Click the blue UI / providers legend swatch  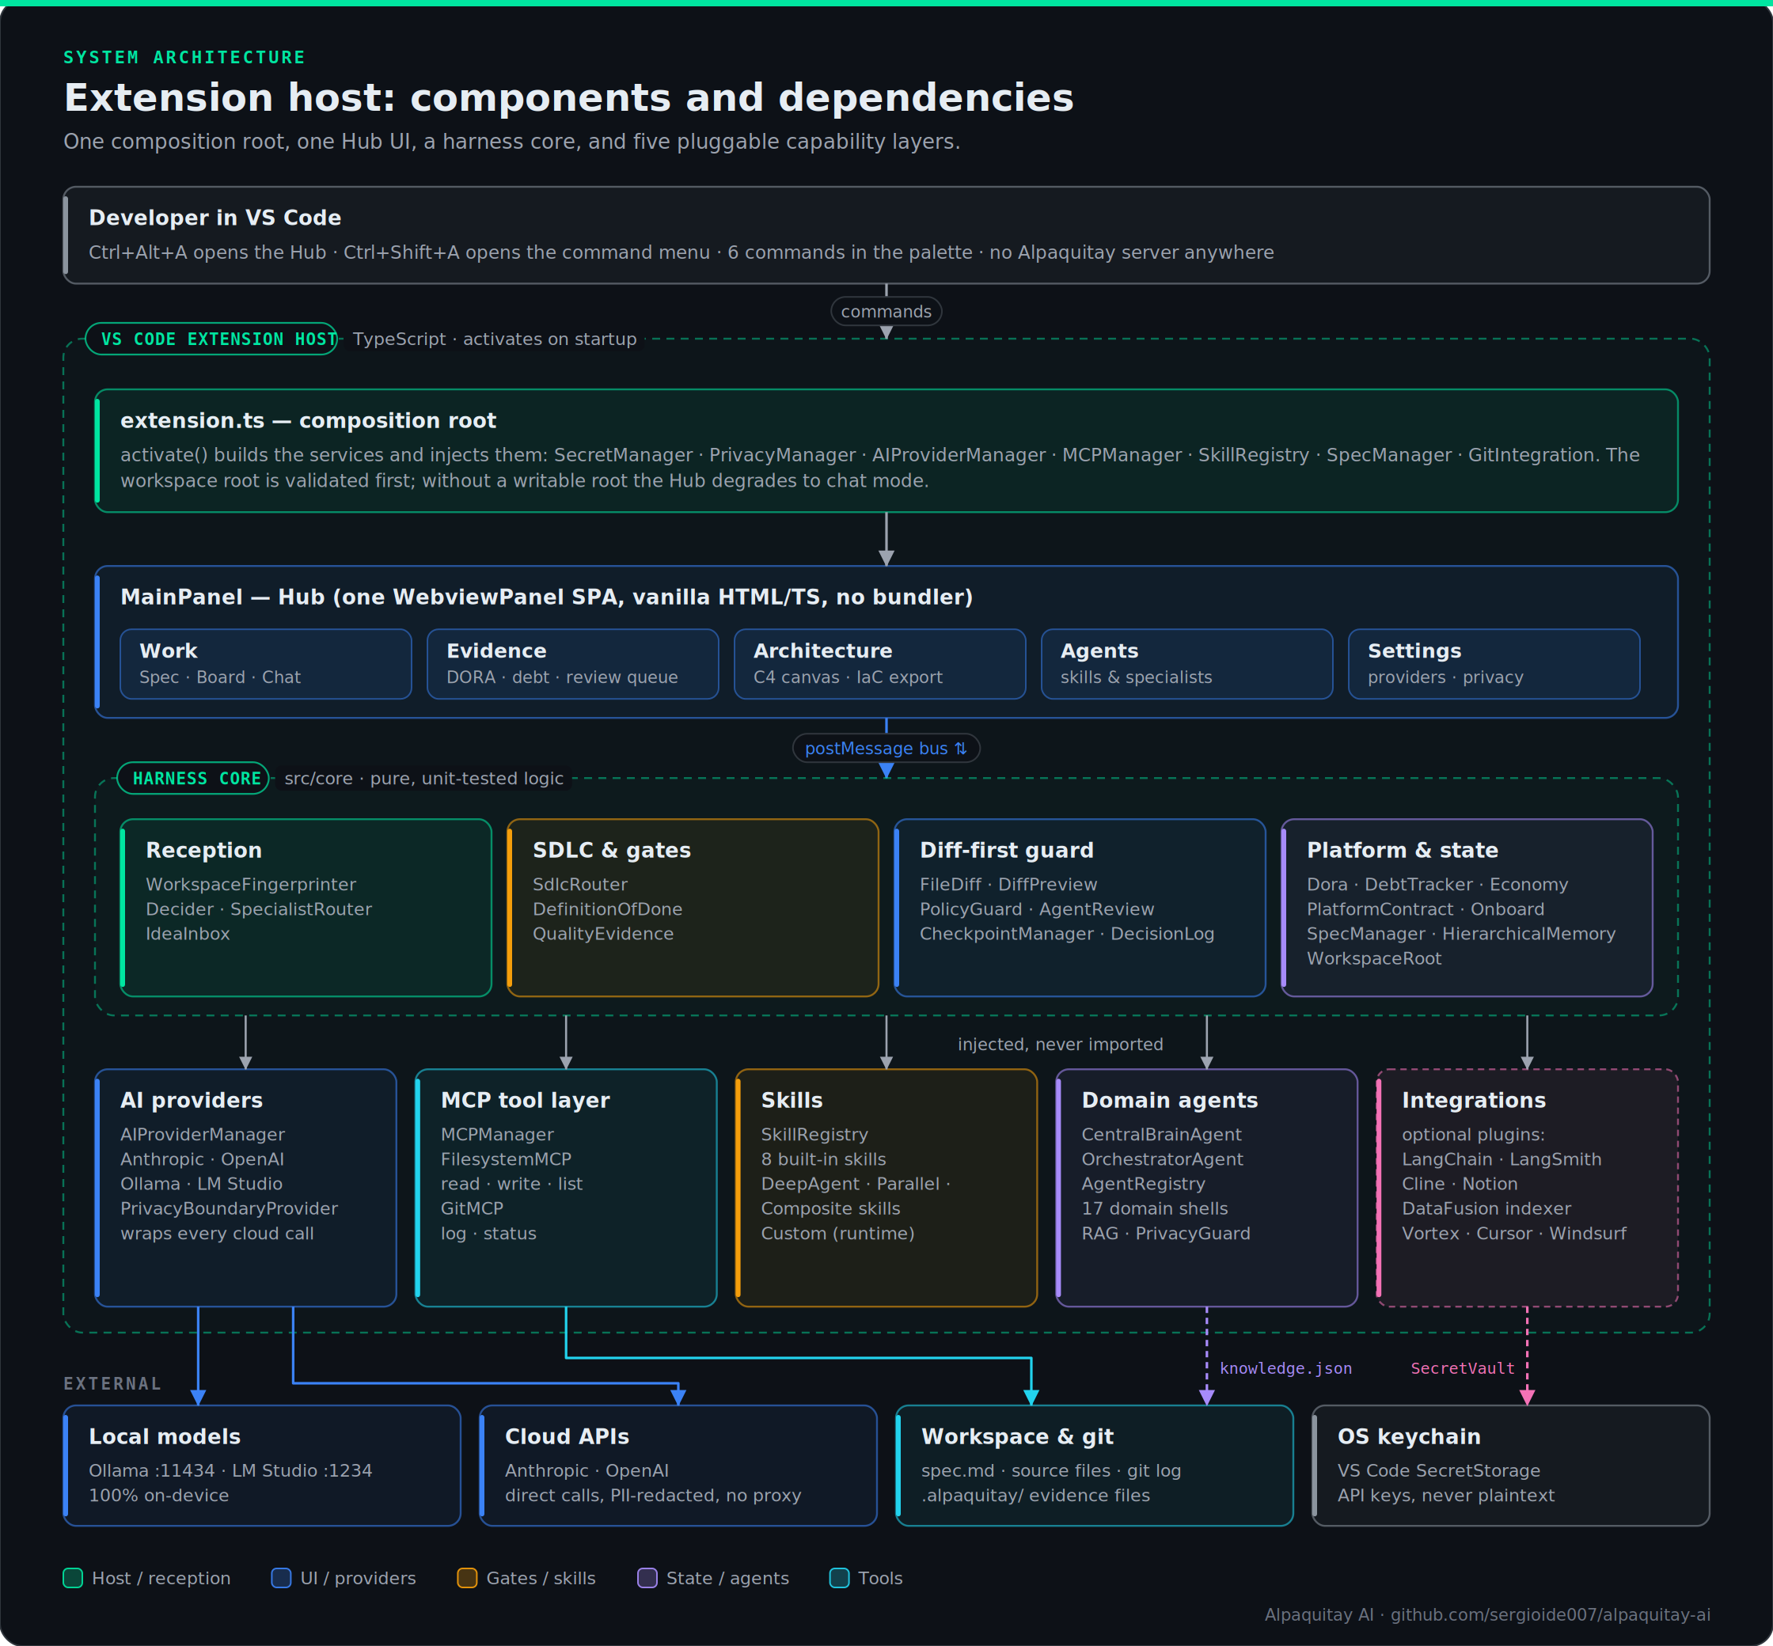tap(282, 1577)
